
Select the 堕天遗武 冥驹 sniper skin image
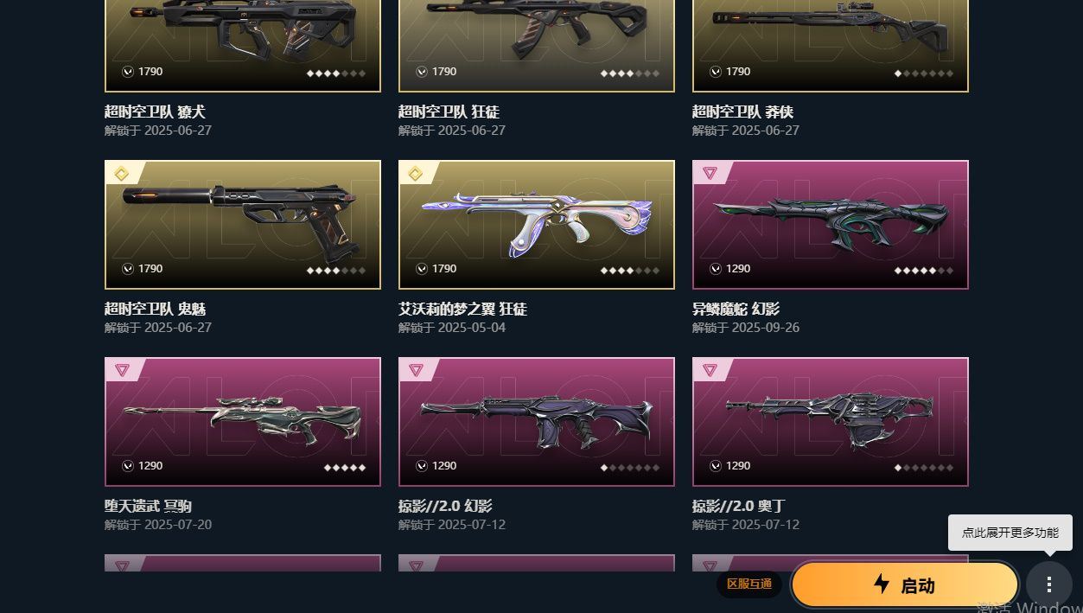click(243, 422)
